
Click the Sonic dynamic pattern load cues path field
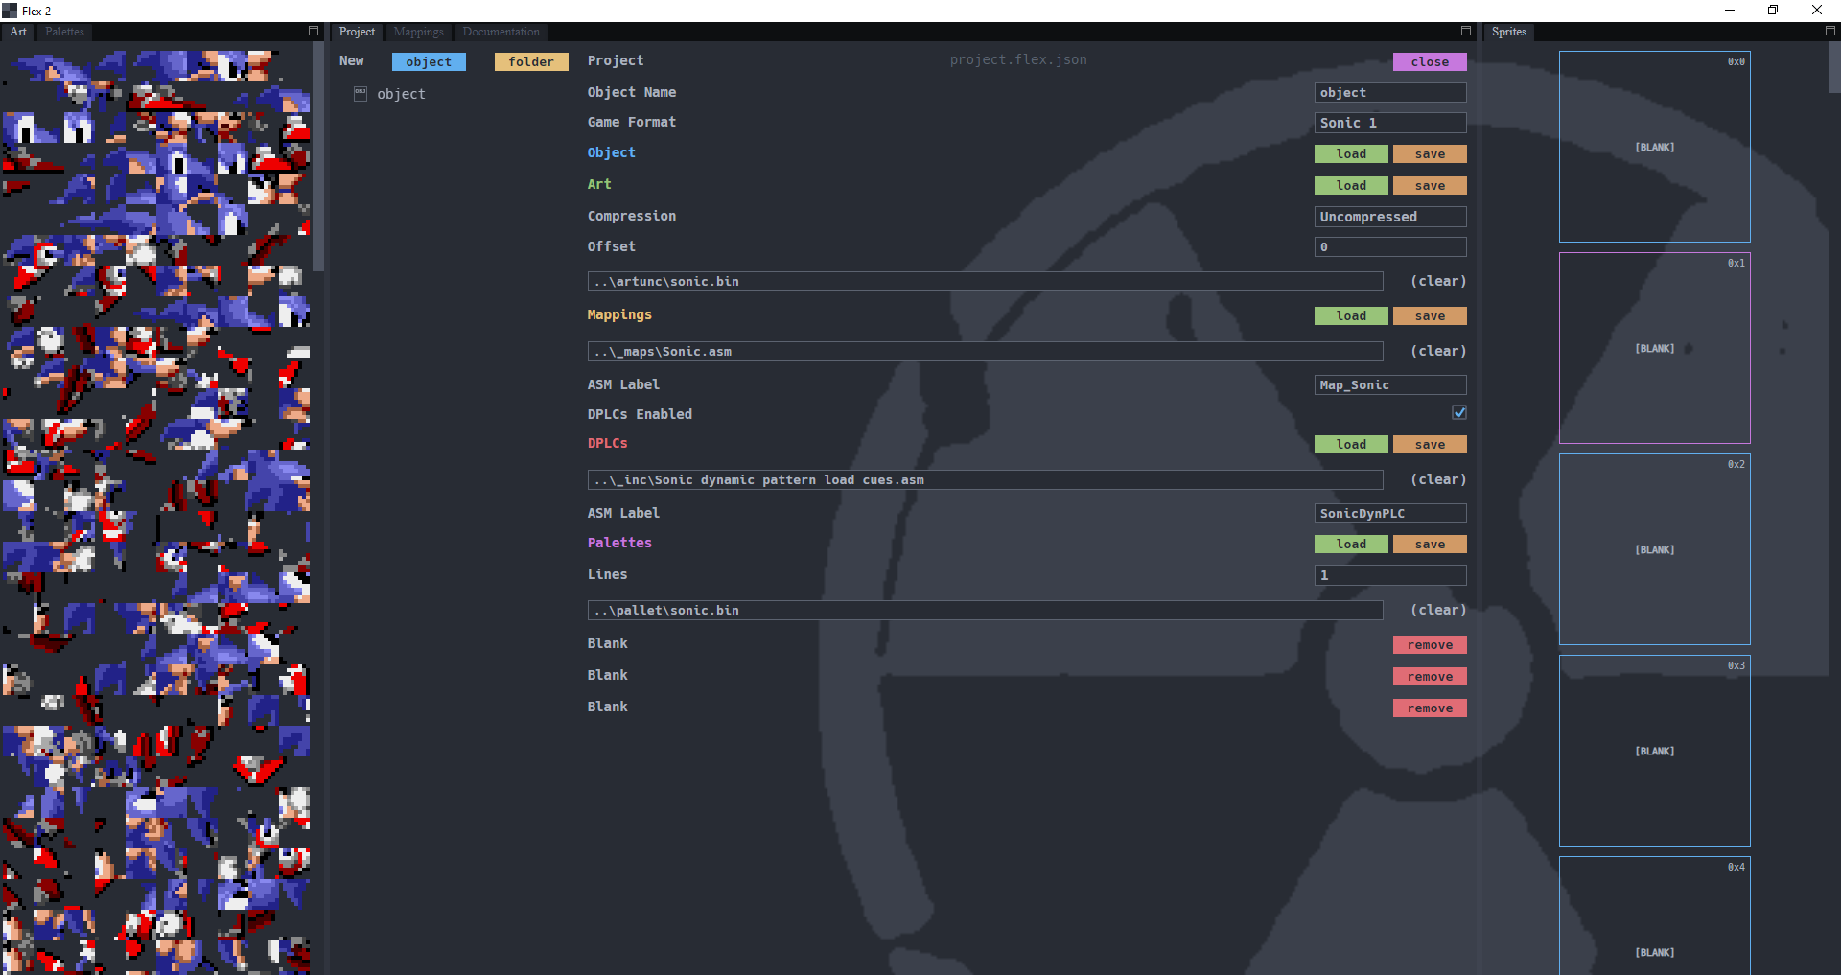[x=985, y=480]
